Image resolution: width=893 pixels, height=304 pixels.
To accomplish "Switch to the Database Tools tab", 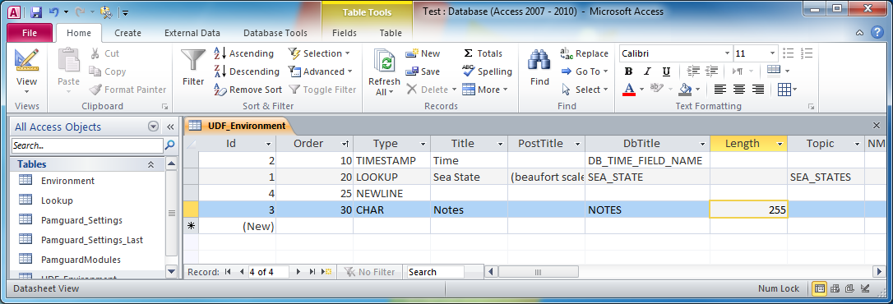I will 275,33.
